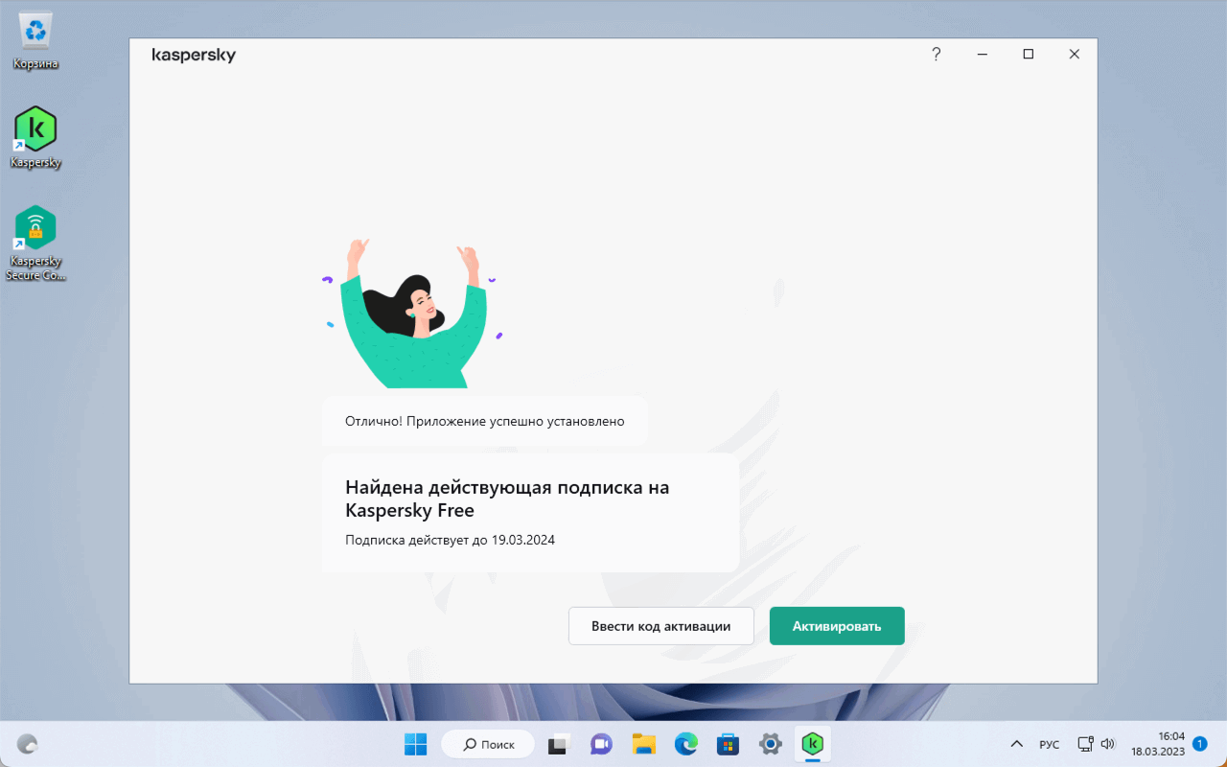The width and height of the screenshot is (1227, 767).
Task: Open File Explorer from the taskbar
Action: (x=643, y=744)
